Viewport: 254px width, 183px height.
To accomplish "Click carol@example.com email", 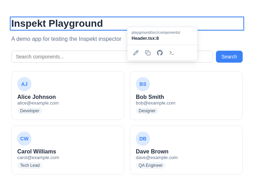I will pyautogui.click(x=38, y=158).
